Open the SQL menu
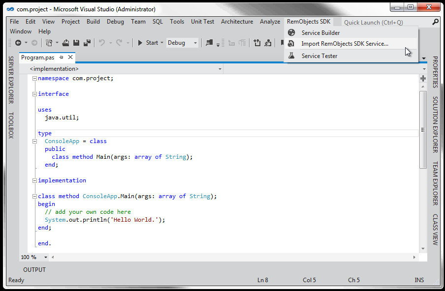 click(158, 22)
